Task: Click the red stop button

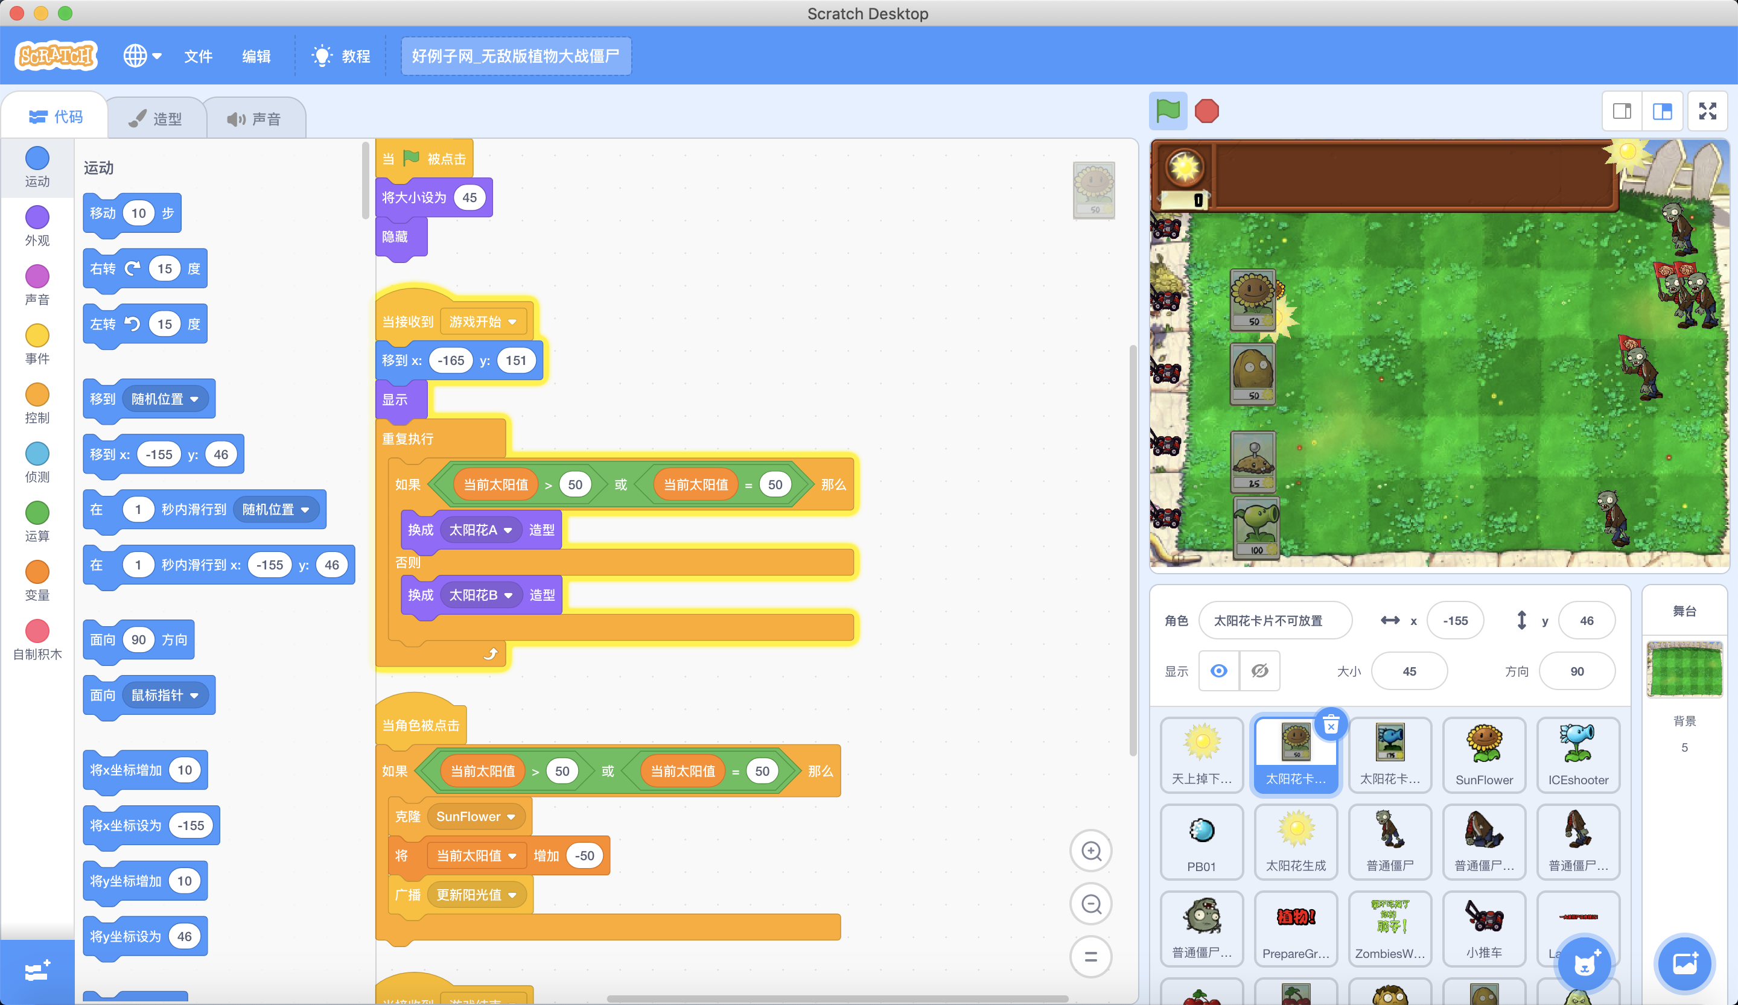Action: point(1206,111)
